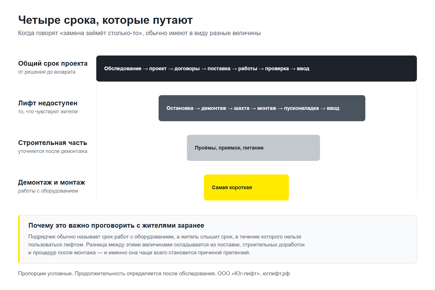Click the yellow bar «Самая короткая»
The width and height of the screenshot is (435, 290).
[246, 187]
